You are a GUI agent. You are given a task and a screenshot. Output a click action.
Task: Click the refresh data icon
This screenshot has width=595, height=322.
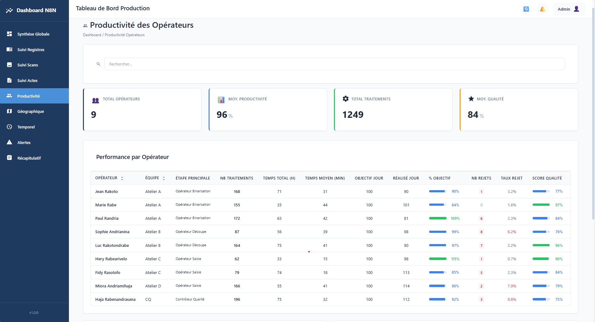pos(526,9)
